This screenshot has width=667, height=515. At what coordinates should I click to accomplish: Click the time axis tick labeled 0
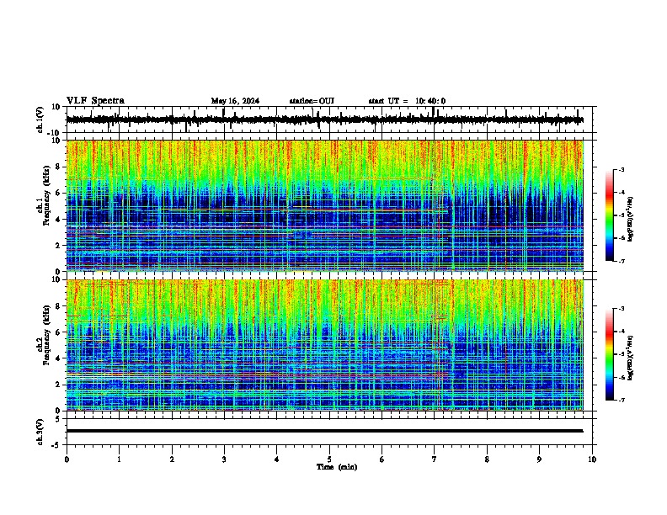tap(67, 459)
